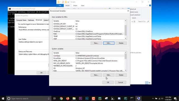Click the taskbar clock showing 2:51 PM

coord(168,98)
